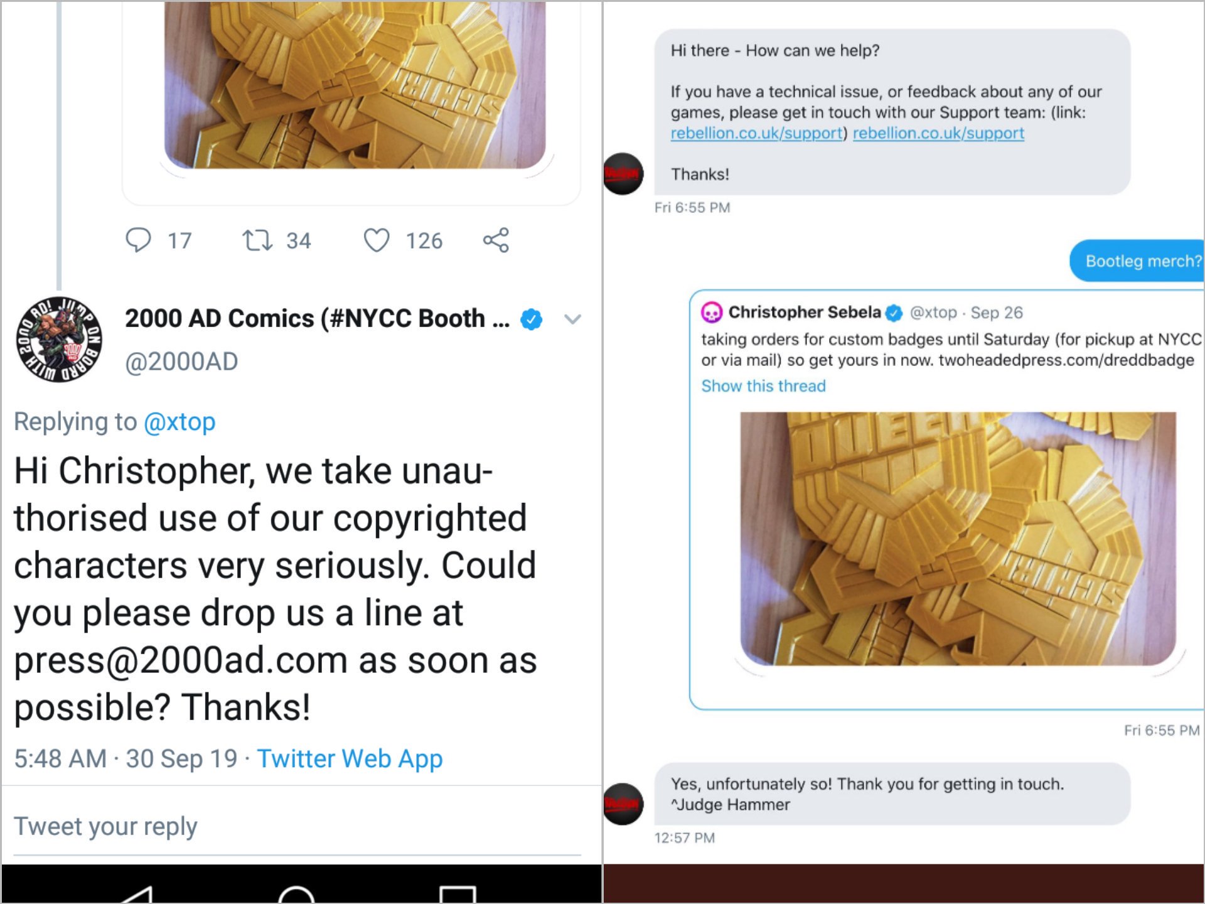The width and height of the screenshot is (1205, 904).
Task: Open sender avatar beside Thanks message
Action: pos(623,174)
